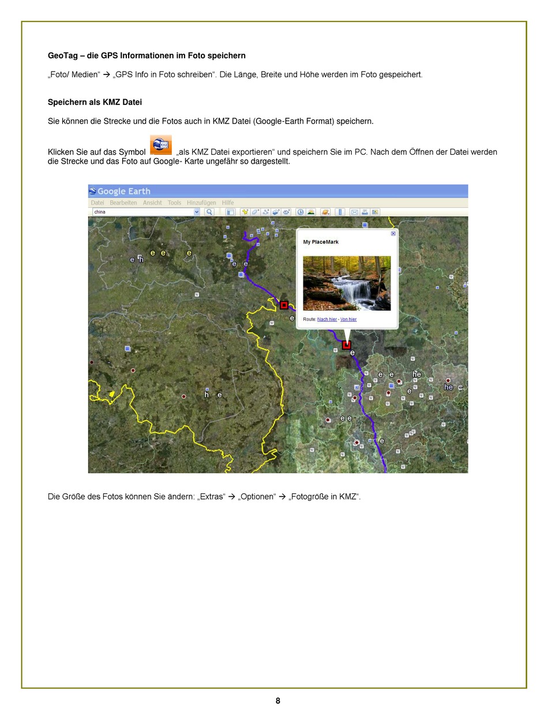Click the page number 8
This screenshot has height=709, width=548.
pyautogui.click(x=277, y=701)
